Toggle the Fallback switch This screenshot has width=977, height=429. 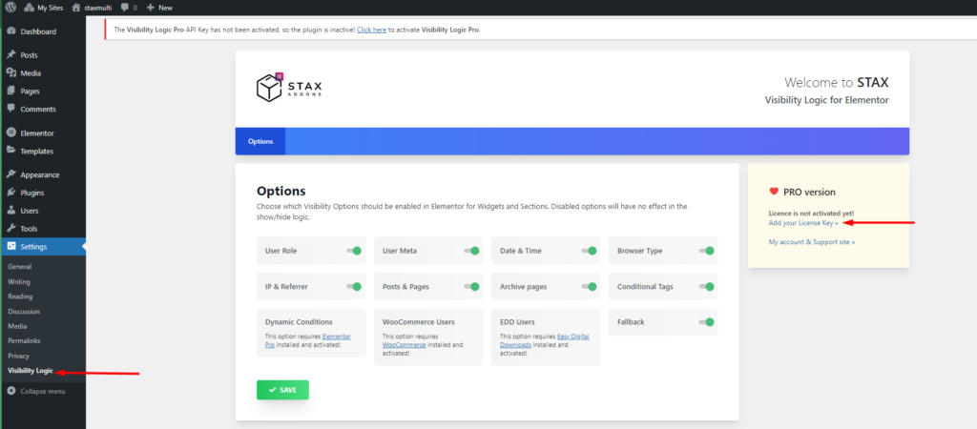point(707,322)
